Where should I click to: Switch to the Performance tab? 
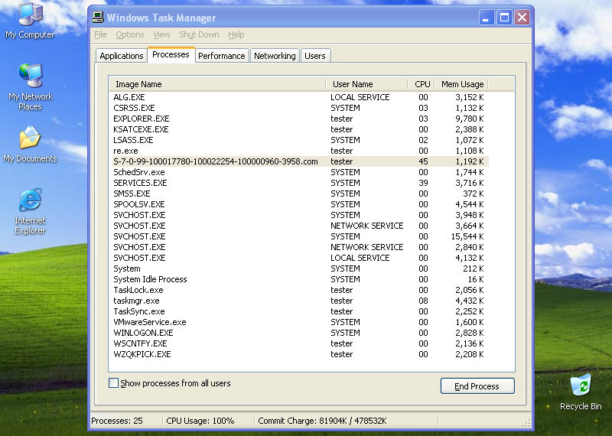(222, 56)
